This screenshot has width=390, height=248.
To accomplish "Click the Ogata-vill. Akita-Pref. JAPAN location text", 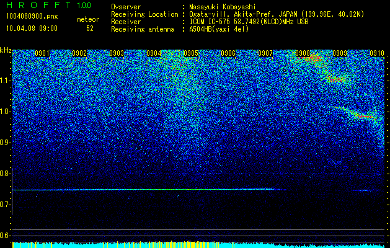I will [277, 14].
